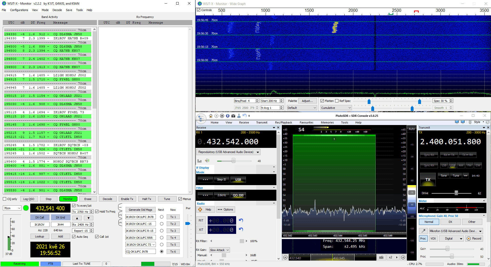Adjust the transmit Drive slider
The height and width of the screenshot is (267, 491).
click(x=456, y=193)
